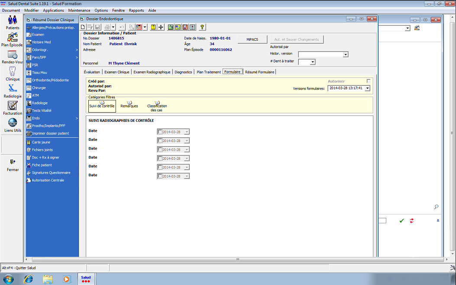Open the Radiologie X-rays icon
This screenshot has width=456, height=285.
[13, 88]
